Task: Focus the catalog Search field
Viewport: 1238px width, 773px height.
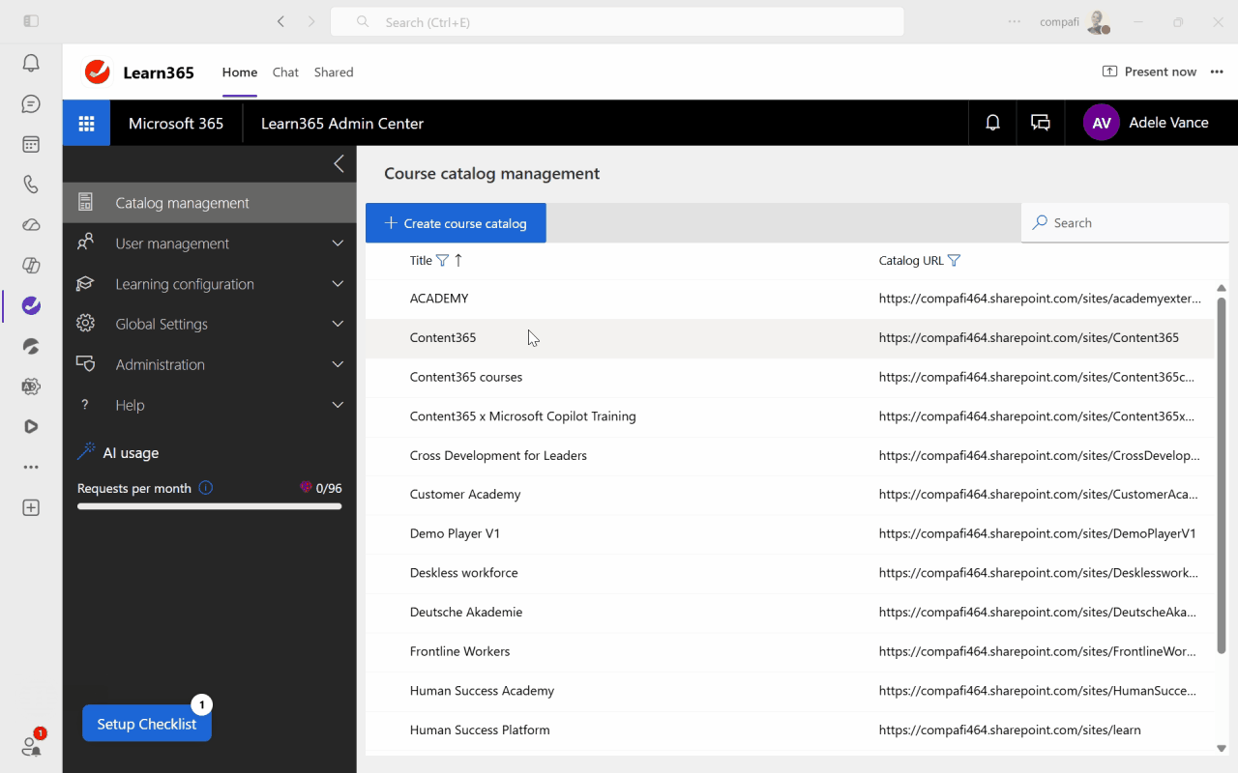Action: tap(1125, 222)
